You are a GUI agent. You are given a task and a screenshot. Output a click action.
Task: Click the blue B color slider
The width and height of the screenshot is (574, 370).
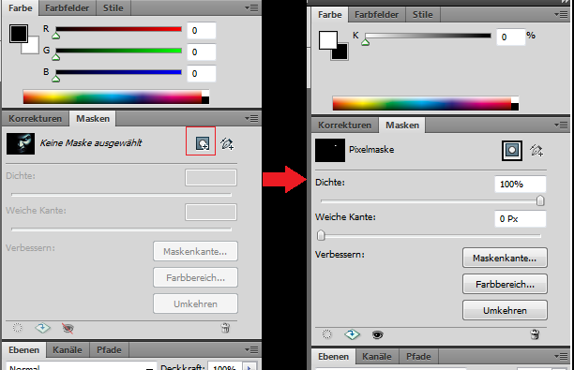pyautogui.click(x=118, y=72)
